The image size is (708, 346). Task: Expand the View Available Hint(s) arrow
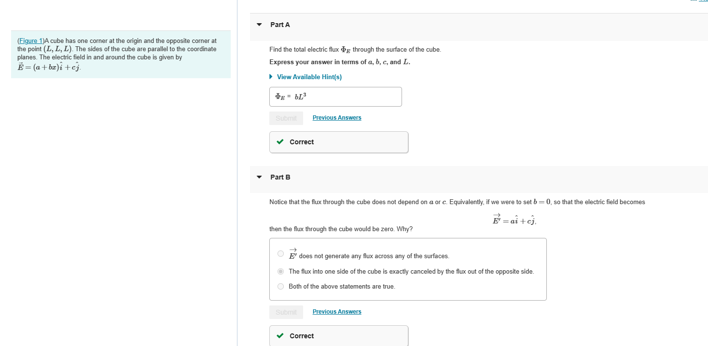click(271, 77)
